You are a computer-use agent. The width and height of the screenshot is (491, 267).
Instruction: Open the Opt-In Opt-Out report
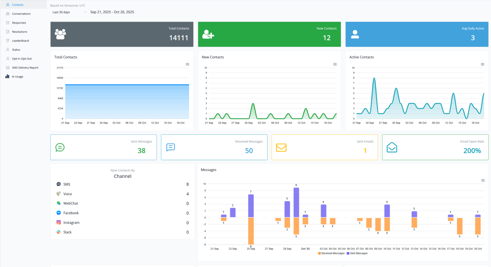pos(22,58)
